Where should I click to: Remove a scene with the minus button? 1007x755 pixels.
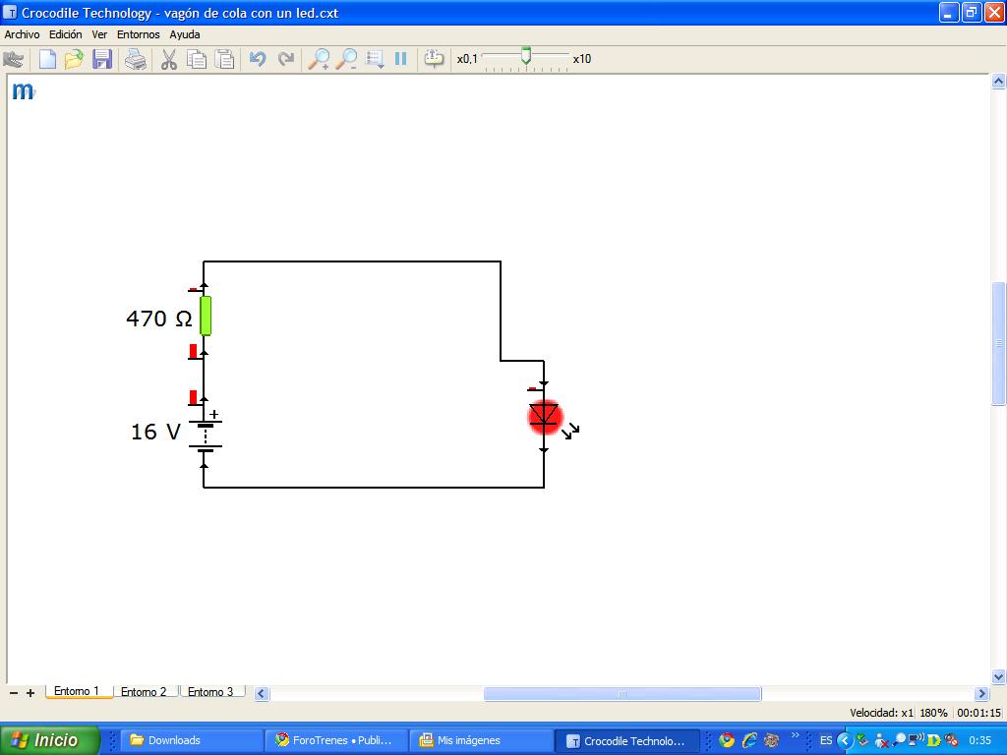tap(14, 693)
